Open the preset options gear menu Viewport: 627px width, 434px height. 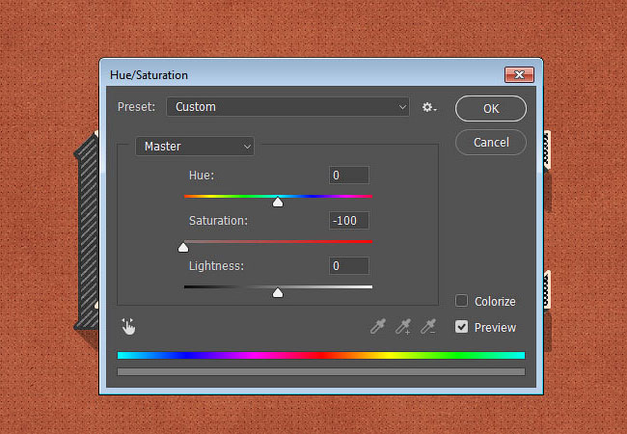tap(429, 107)
